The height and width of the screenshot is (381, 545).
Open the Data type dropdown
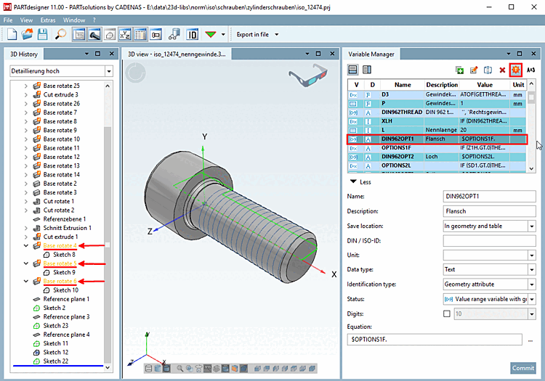click(531, 269)
